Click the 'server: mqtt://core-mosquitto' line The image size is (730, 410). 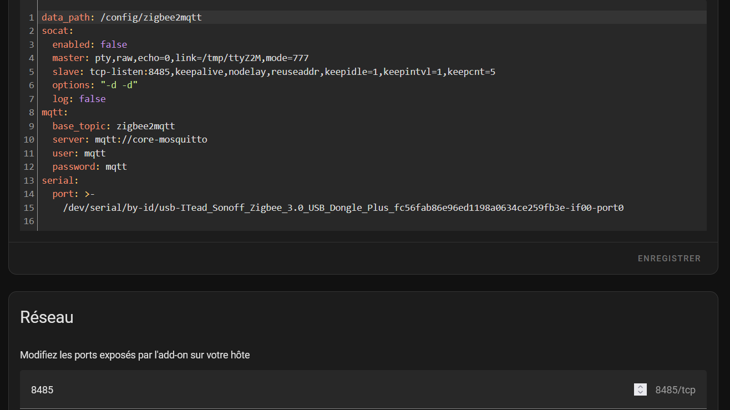130,140
